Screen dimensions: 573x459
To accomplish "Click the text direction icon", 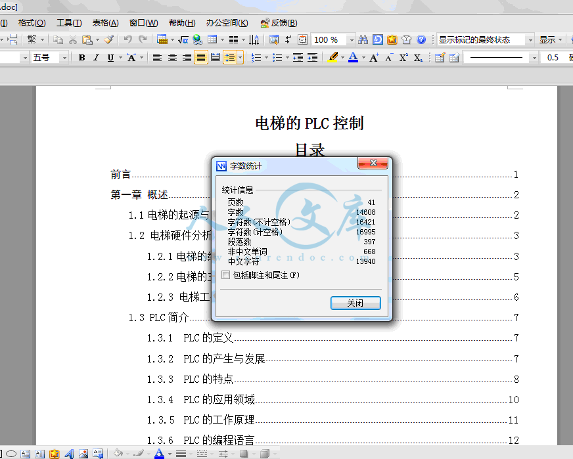I will 254,39.
